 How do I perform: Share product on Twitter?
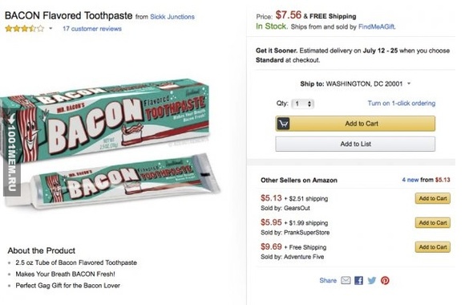coord(372,281)
